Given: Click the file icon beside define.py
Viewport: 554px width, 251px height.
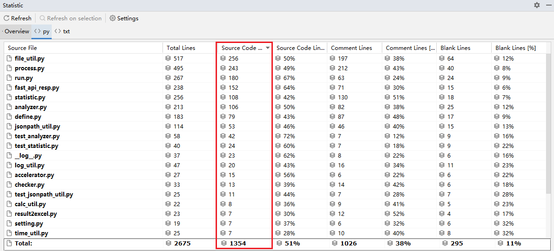Looking at the screenshot, I should point(9,117).
